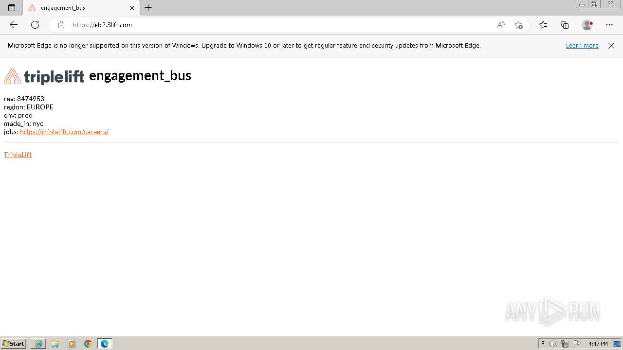The height and width of the screenshot is (350, 623).
Task: Click the engagement_bus page heading
Action: click(140, 75)
